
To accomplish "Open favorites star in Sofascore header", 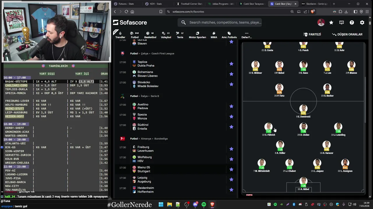I will click(331, 22).
